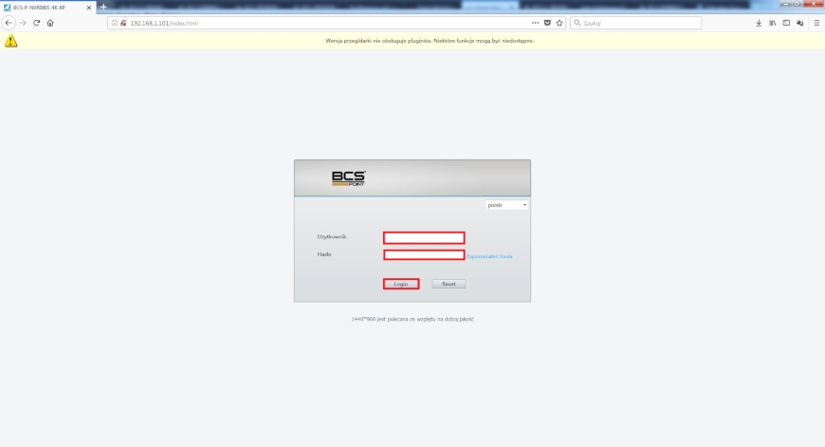Open a new tab with plus button
Screen dimensions: 825x447
(x=103, y=8)
